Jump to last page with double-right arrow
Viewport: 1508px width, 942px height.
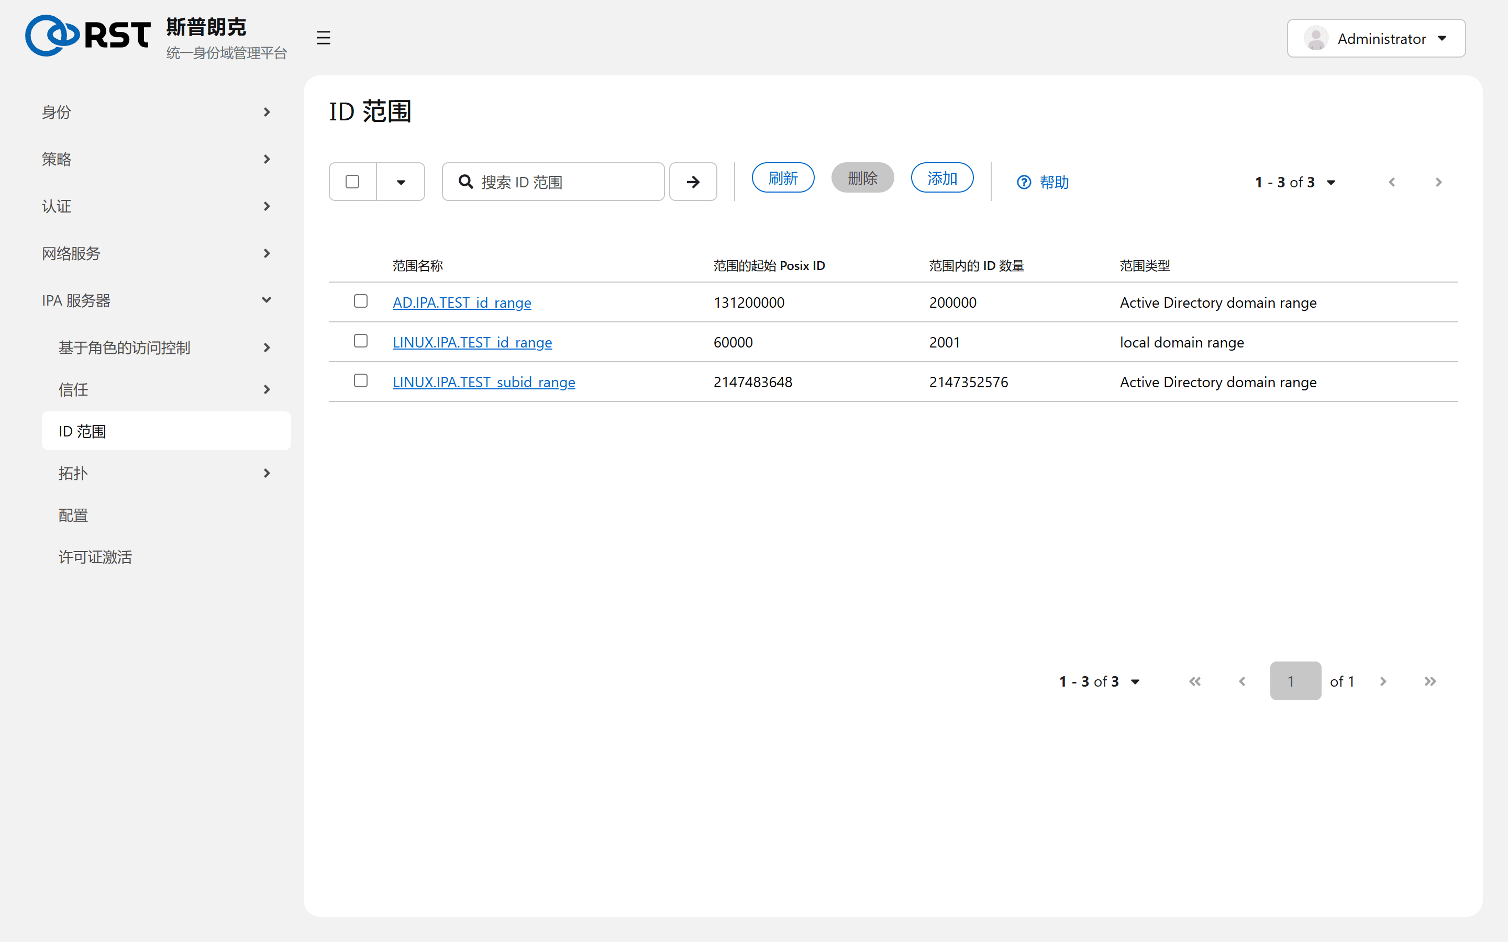point(1430,681)
